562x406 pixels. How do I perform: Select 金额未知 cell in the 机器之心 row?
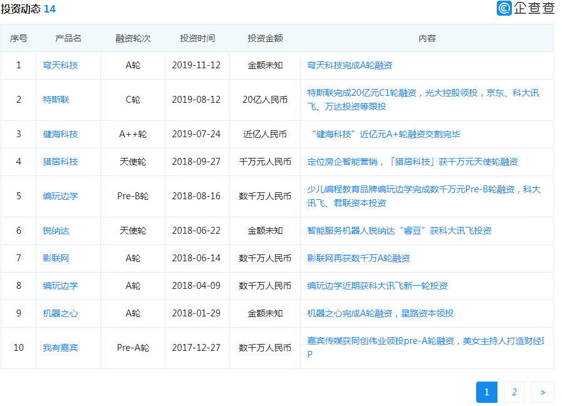click(265, 313)
